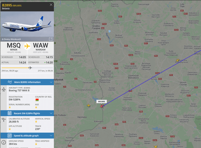Click the lock icon under Vertical Speed
Screen dimensions: 201x148
[x=36, y=122]
